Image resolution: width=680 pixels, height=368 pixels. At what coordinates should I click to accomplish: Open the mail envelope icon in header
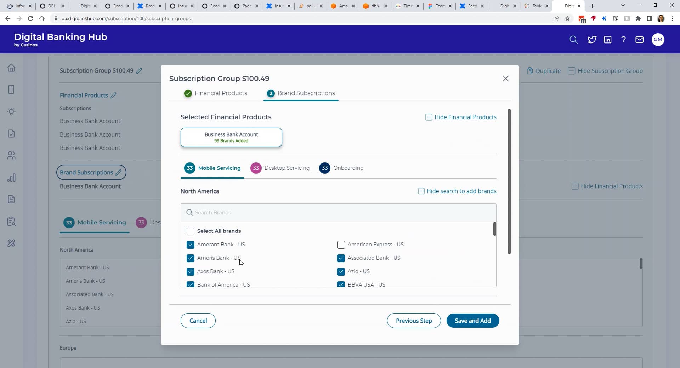tap(640, 40)
